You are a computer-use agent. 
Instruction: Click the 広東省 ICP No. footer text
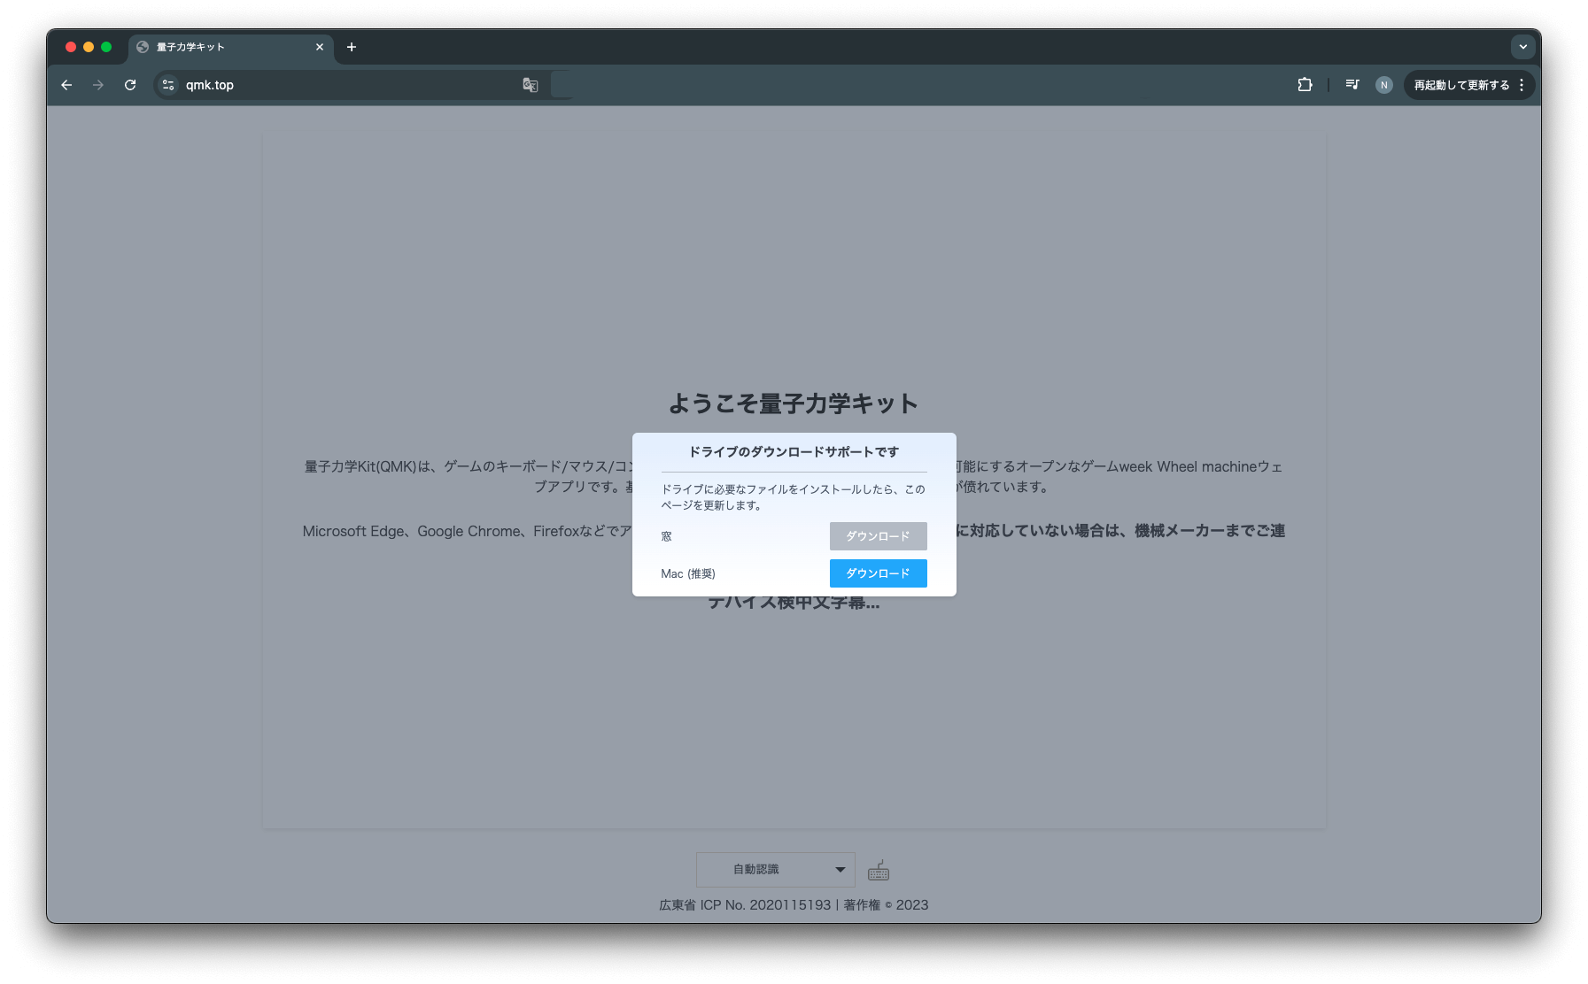click(745, 905)
